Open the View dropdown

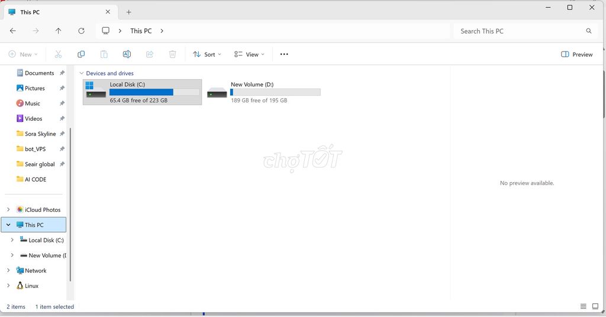249,54
